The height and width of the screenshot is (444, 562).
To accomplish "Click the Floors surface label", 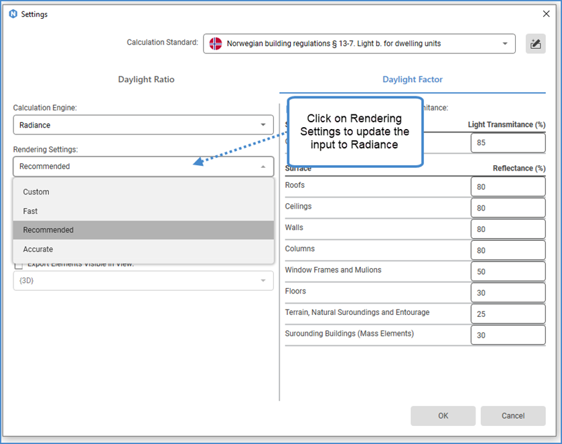I will [295, 291].
